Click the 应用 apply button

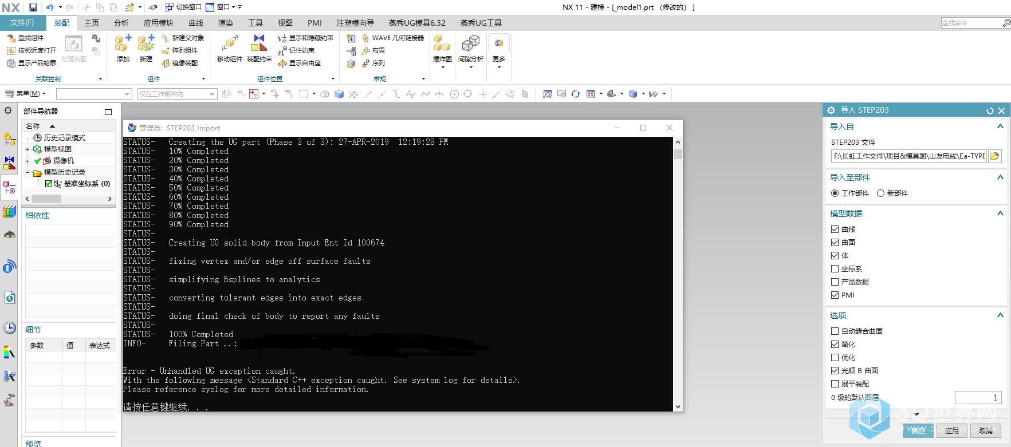pyautogui.click(x=952, y=430)
